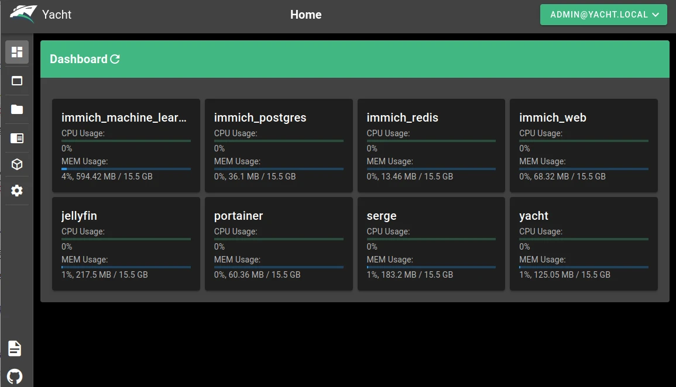Click the Home page title

pos(306,15)
